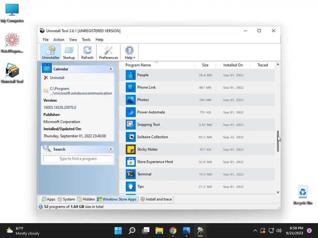Sort list by Installed On column

click(x=233, y=65)
